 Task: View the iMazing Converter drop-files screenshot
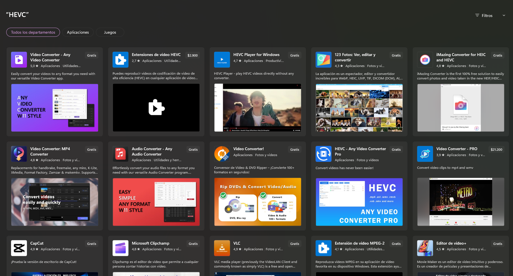(461, 108)
